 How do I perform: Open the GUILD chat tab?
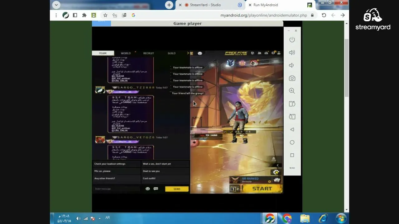tap(171, 53)
